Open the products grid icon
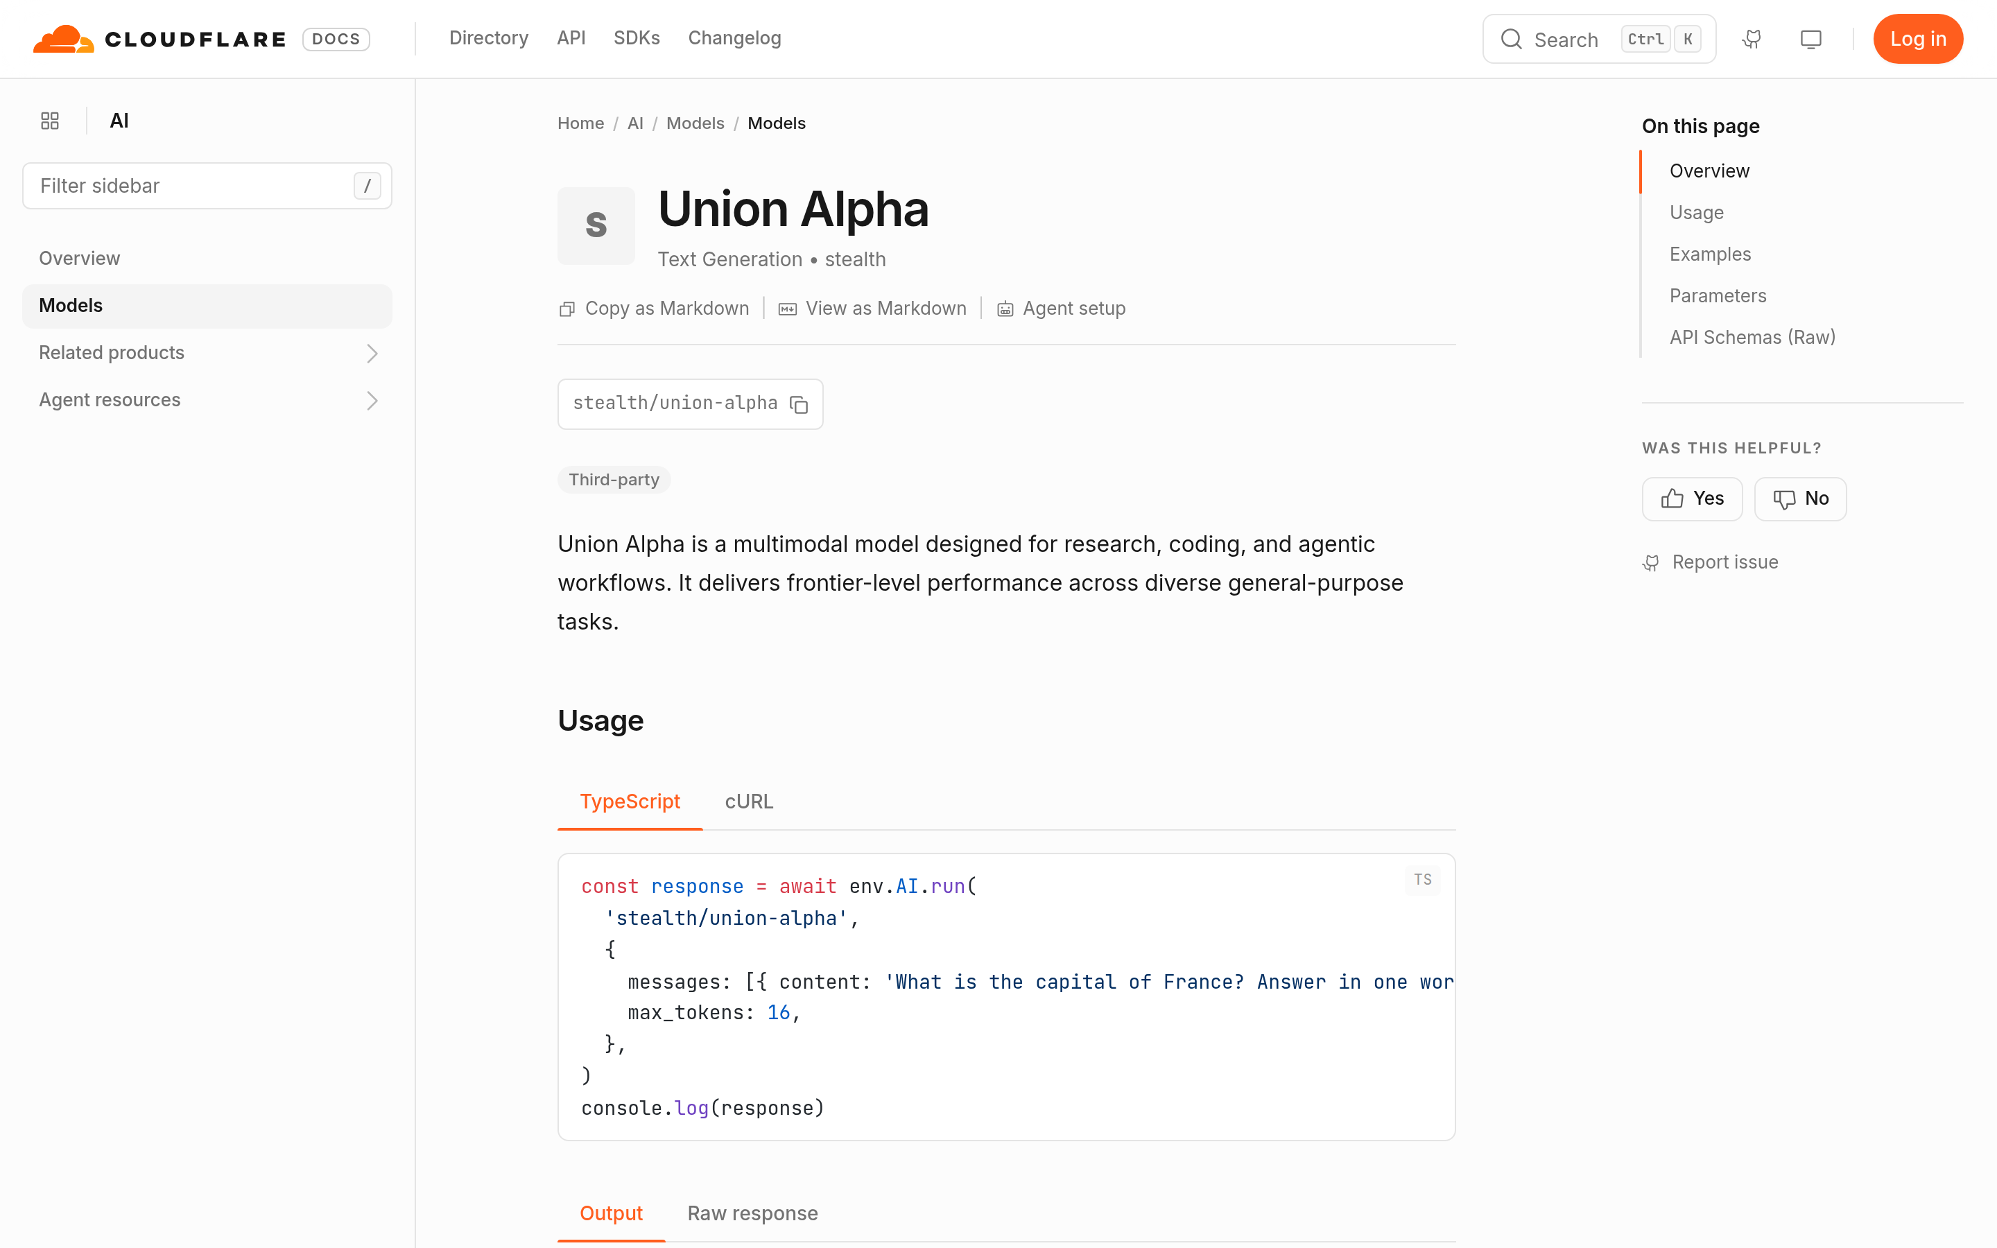Viewport: 1997px width, 1248px height. coord(49,121)
